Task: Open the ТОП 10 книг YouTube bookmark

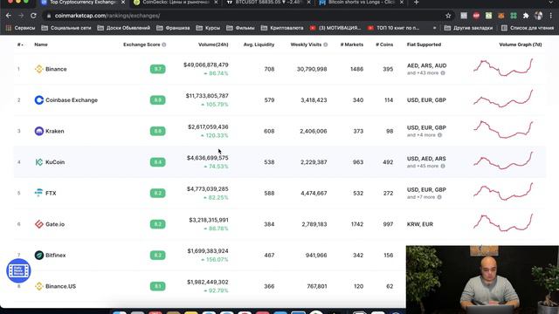Action: [x=394, y=28]
